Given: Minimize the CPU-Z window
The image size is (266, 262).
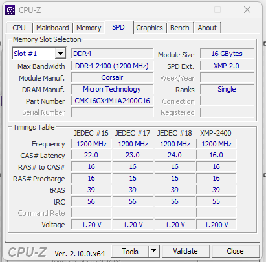Looking at the screenshot, I should (x=188, y=10).
